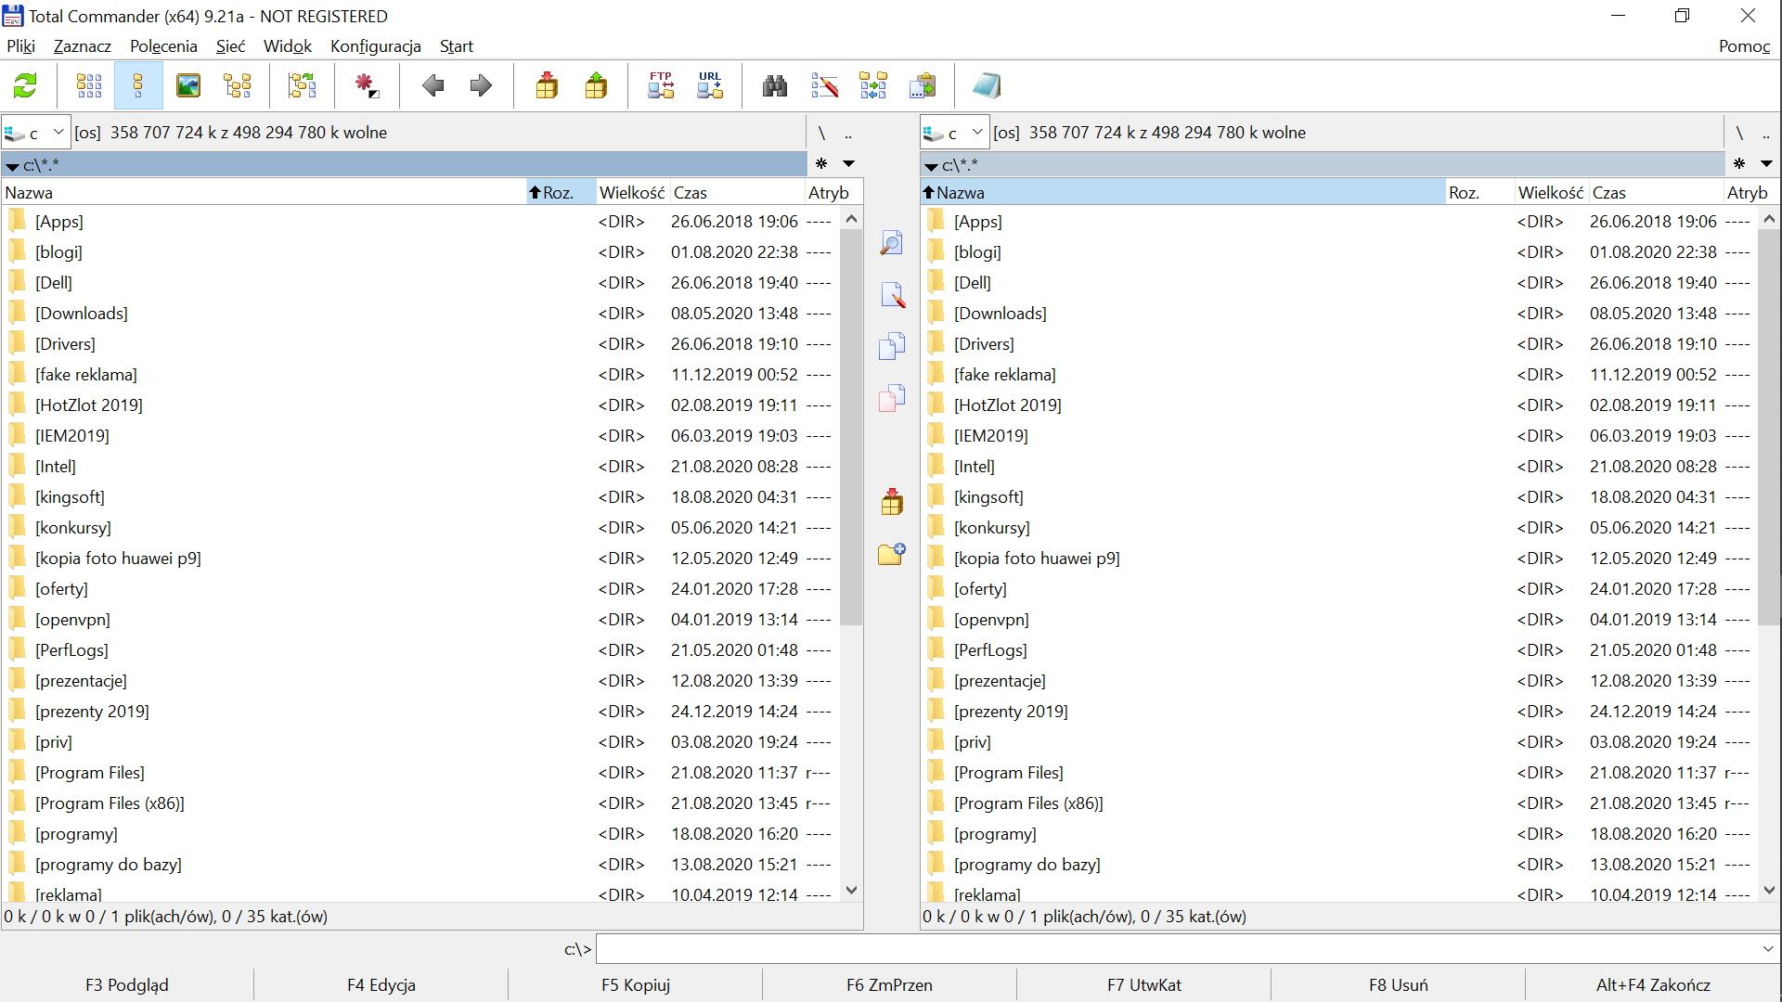The height and width of the screenshot is (1002, 1782).
Task: Open the FTP connect icon
Action: tap(661, 86)
